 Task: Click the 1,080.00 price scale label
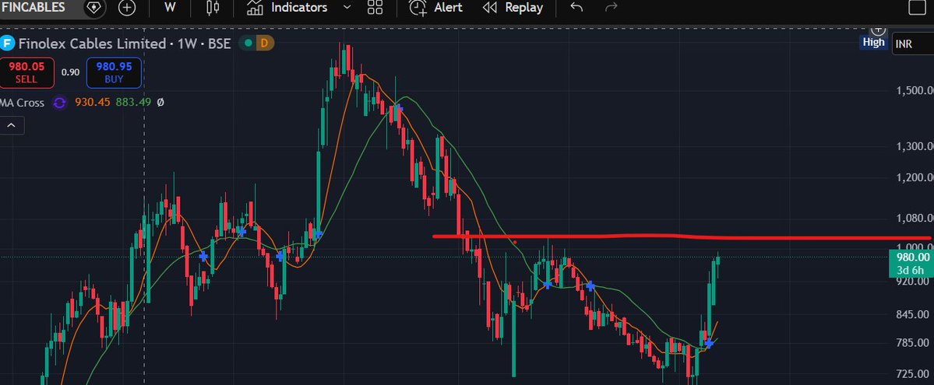coord(915,219)
